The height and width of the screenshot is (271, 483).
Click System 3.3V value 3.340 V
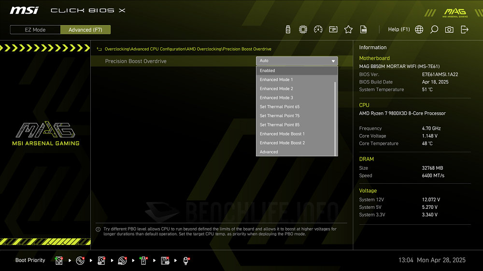tap(430, 215)
